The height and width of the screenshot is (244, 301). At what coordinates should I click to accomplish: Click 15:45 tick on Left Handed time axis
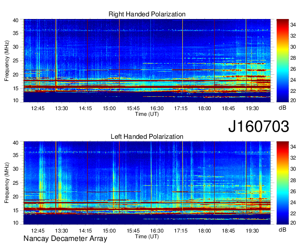click(x=133, y=231)
